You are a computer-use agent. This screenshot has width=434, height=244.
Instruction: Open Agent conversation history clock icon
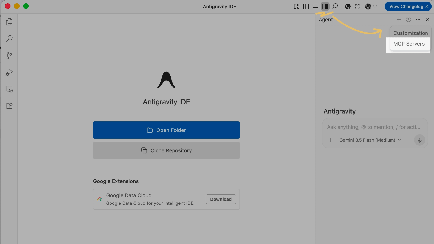pos(409,19)
